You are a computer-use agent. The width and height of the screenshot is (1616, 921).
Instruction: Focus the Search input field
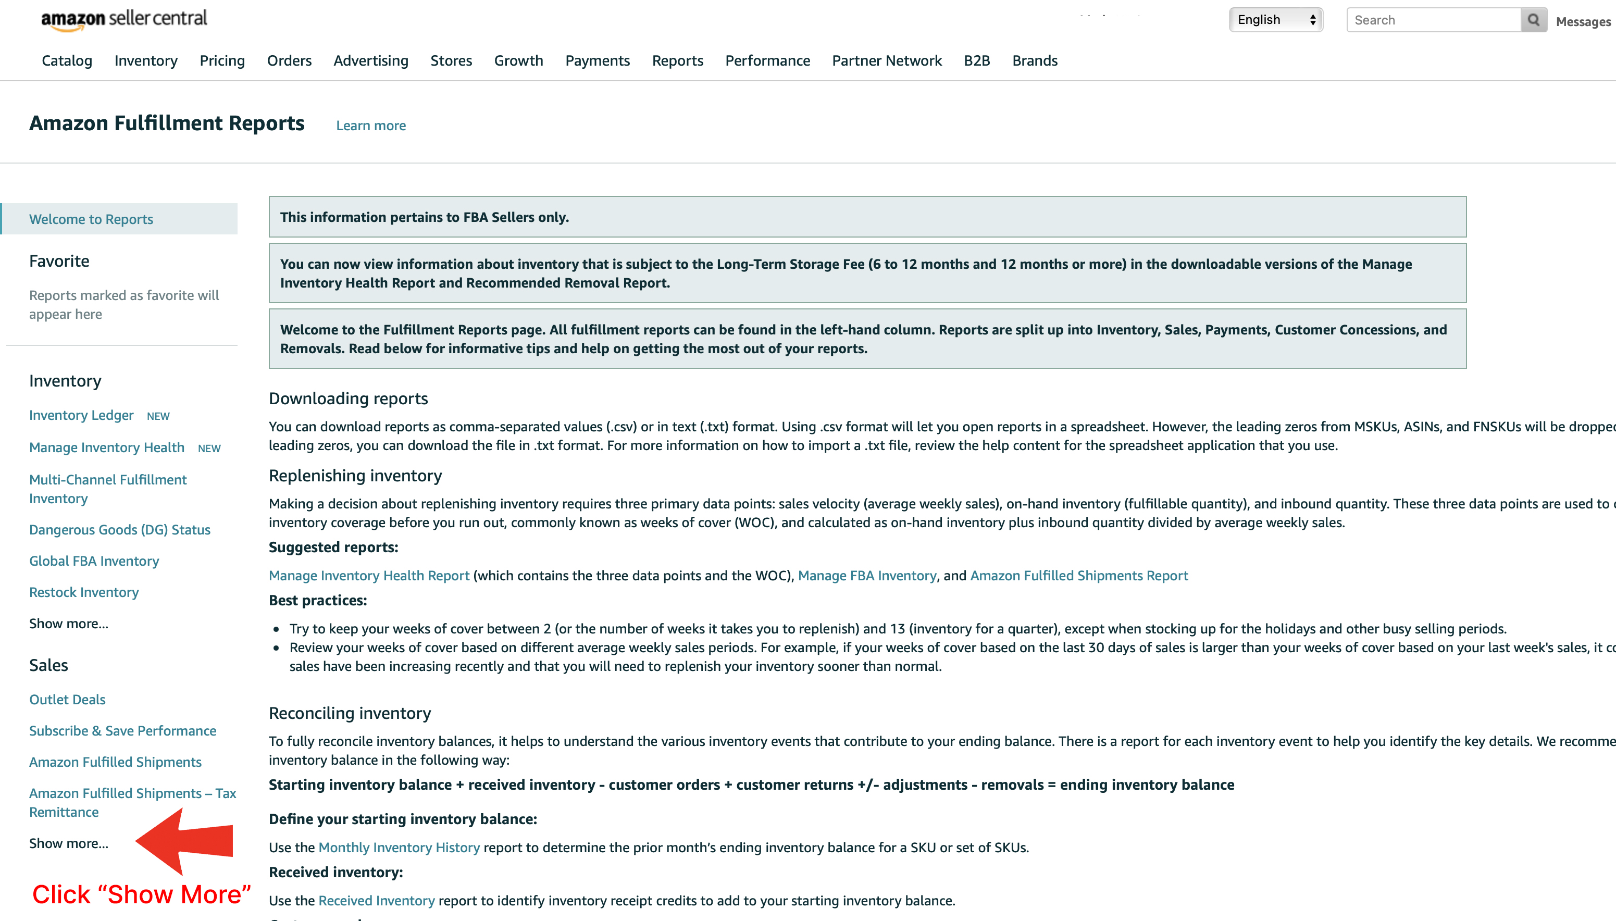coord(1433,20)
